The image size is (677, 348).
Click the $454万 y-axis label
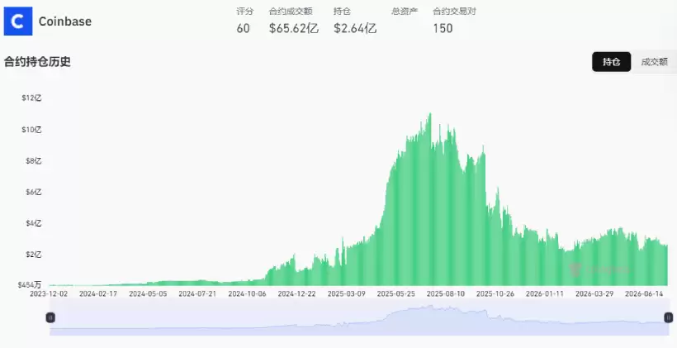30,285
